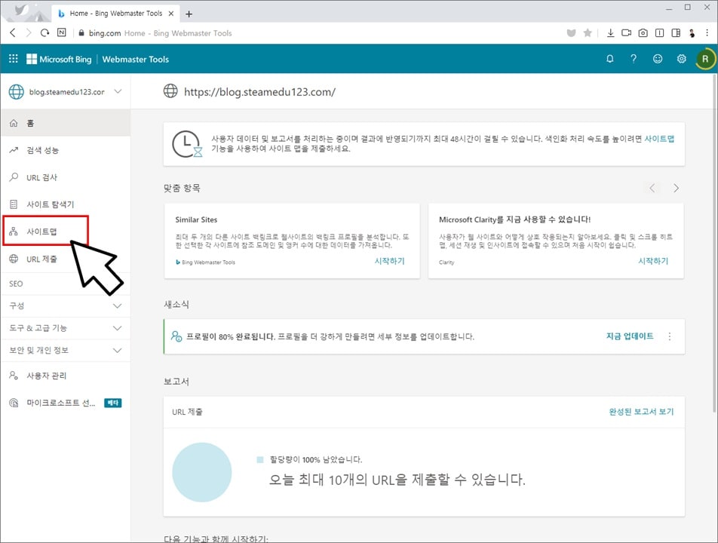Screen dimensions: 718x543
Task: Open the browser three-dot menu
Action: click(x=707, y=32)
